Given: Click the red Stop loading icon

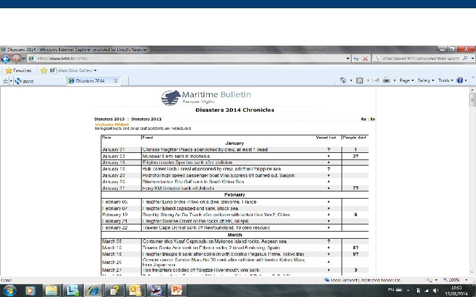Looking at the screenshot, I should pos(365,58).
